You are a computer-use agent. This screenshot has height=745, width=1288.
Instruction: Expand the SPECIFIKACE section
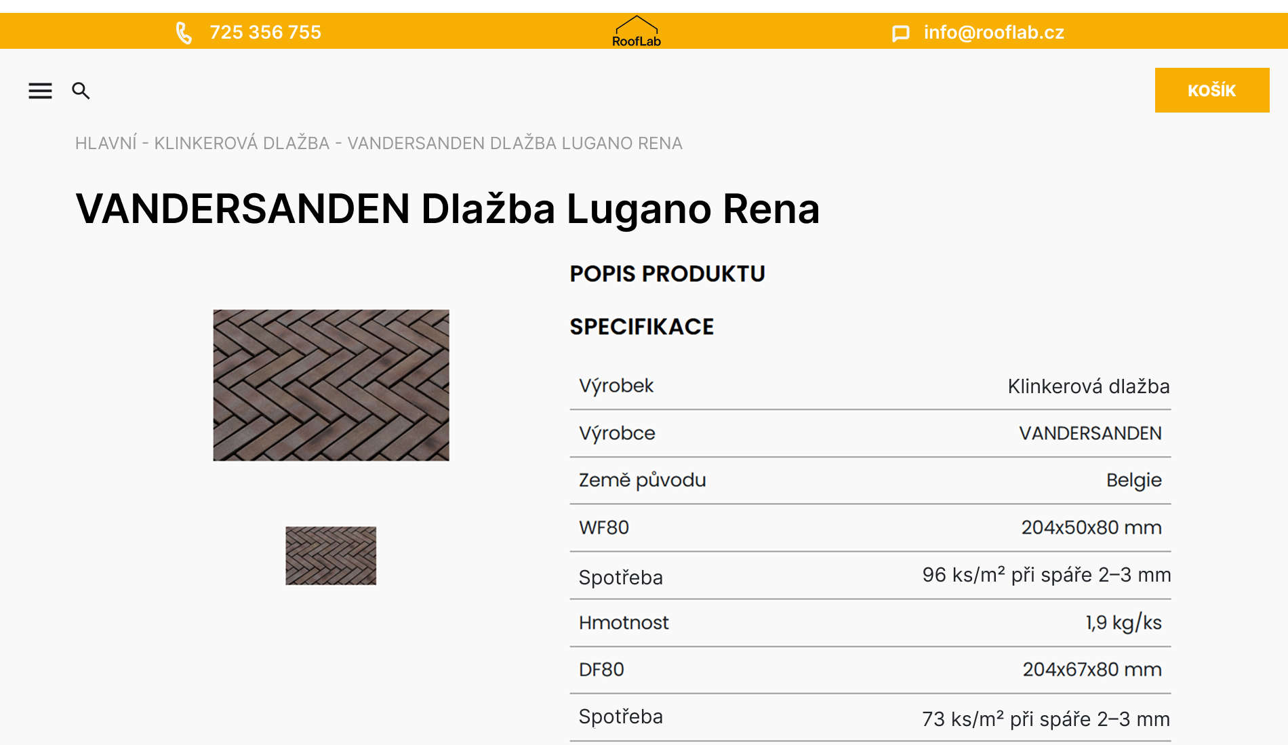coord(641,327)
